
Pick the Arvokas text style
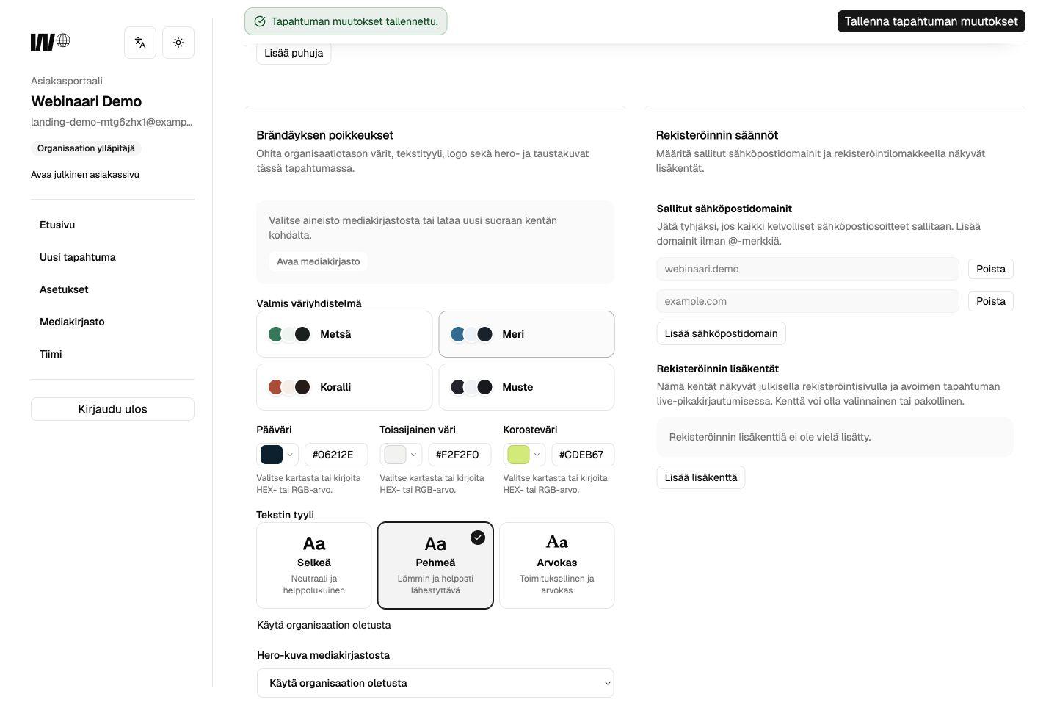556,565
